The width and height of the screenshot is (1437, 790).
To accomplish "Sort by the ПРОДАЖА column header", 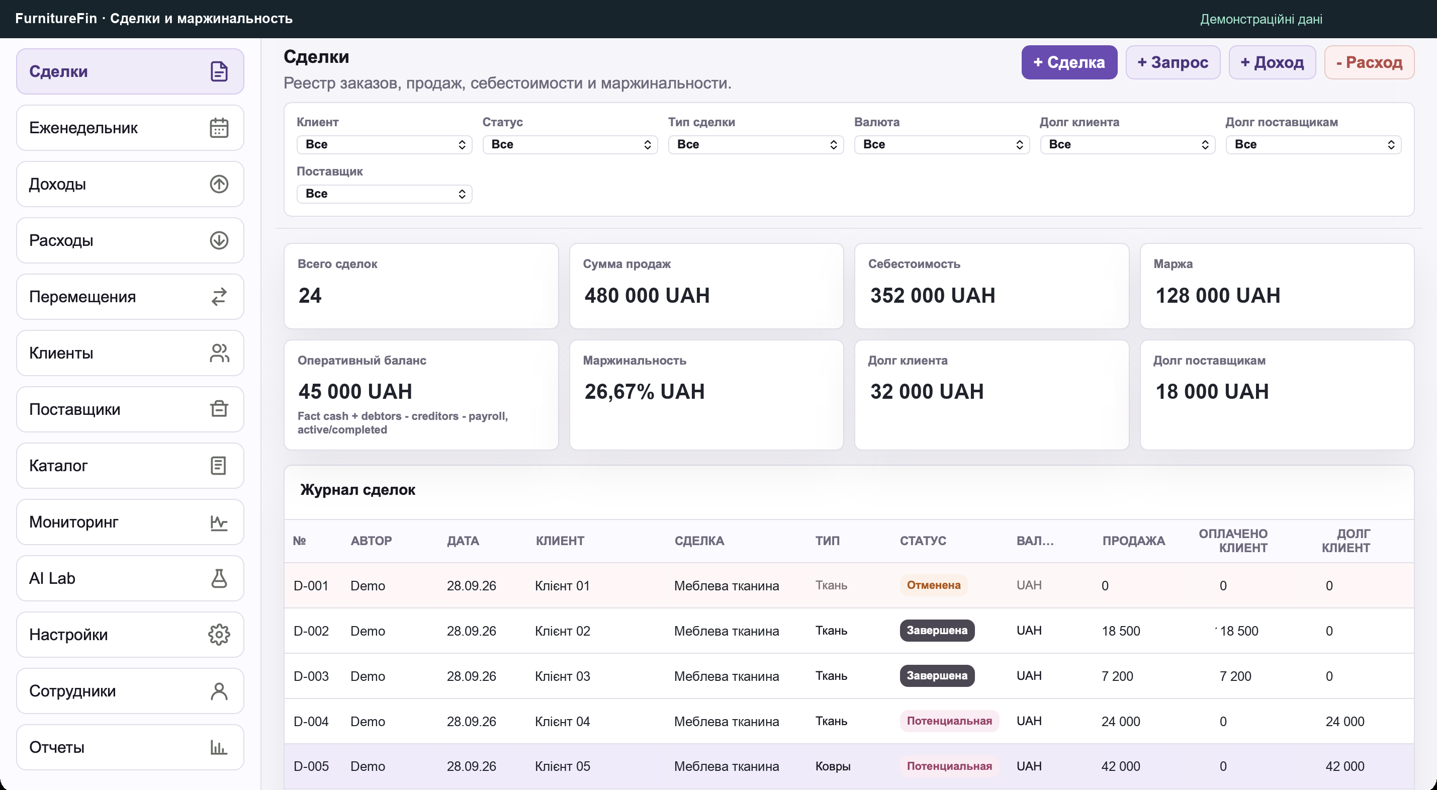I will click(x=1133, y=541).
